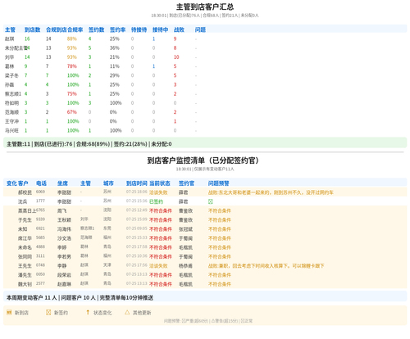Click customer name 沈兵
Viewport: 410px width, 339px height.
[x=22, y=201]
